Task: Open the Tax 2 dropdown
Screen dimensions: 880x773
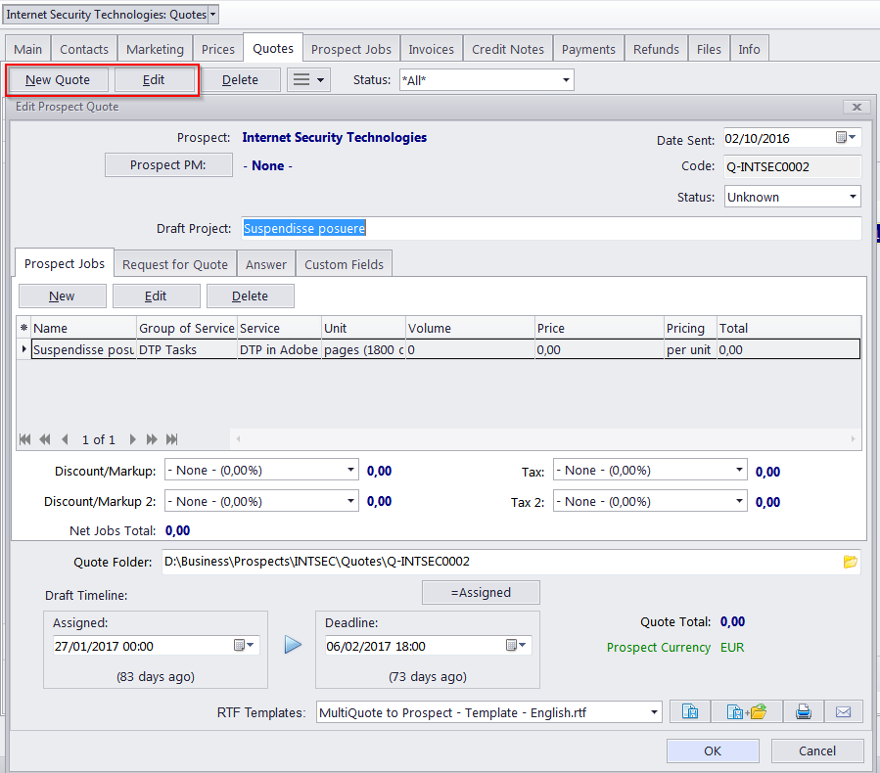Action: click(738, 502)
